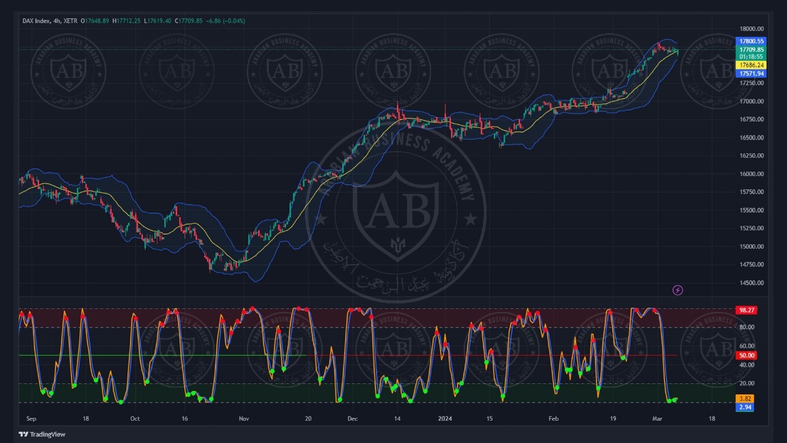Click the Mar label on time axis
This screenshot has width=787, height=443.
click(658, 418)
